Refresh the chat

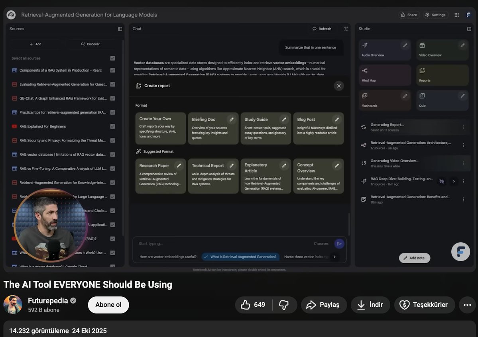[322, 29]
